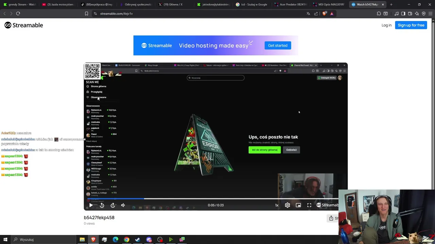Switch to Odkrywaj społeczność tab
The image size is (435, 244).
point(136,4)
